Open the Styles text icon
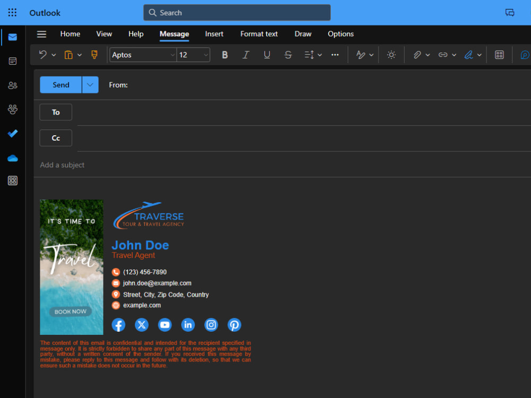Image resolution: width=531 pixels, height=398 pixels. click(361, 55)
